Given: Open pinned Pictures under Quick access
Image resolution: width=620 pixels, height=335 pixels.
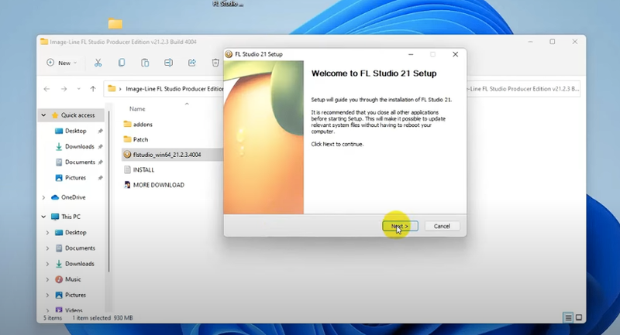Looking at the screenshot, I should click(x=75, y=178).
